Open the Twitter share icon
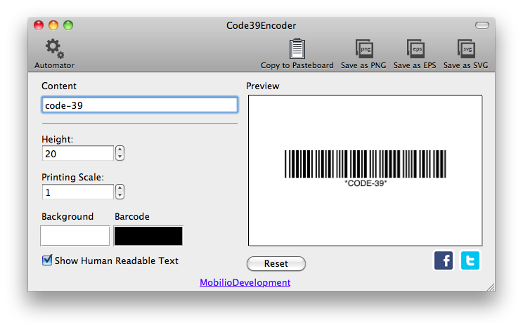 tap(470, 260)
